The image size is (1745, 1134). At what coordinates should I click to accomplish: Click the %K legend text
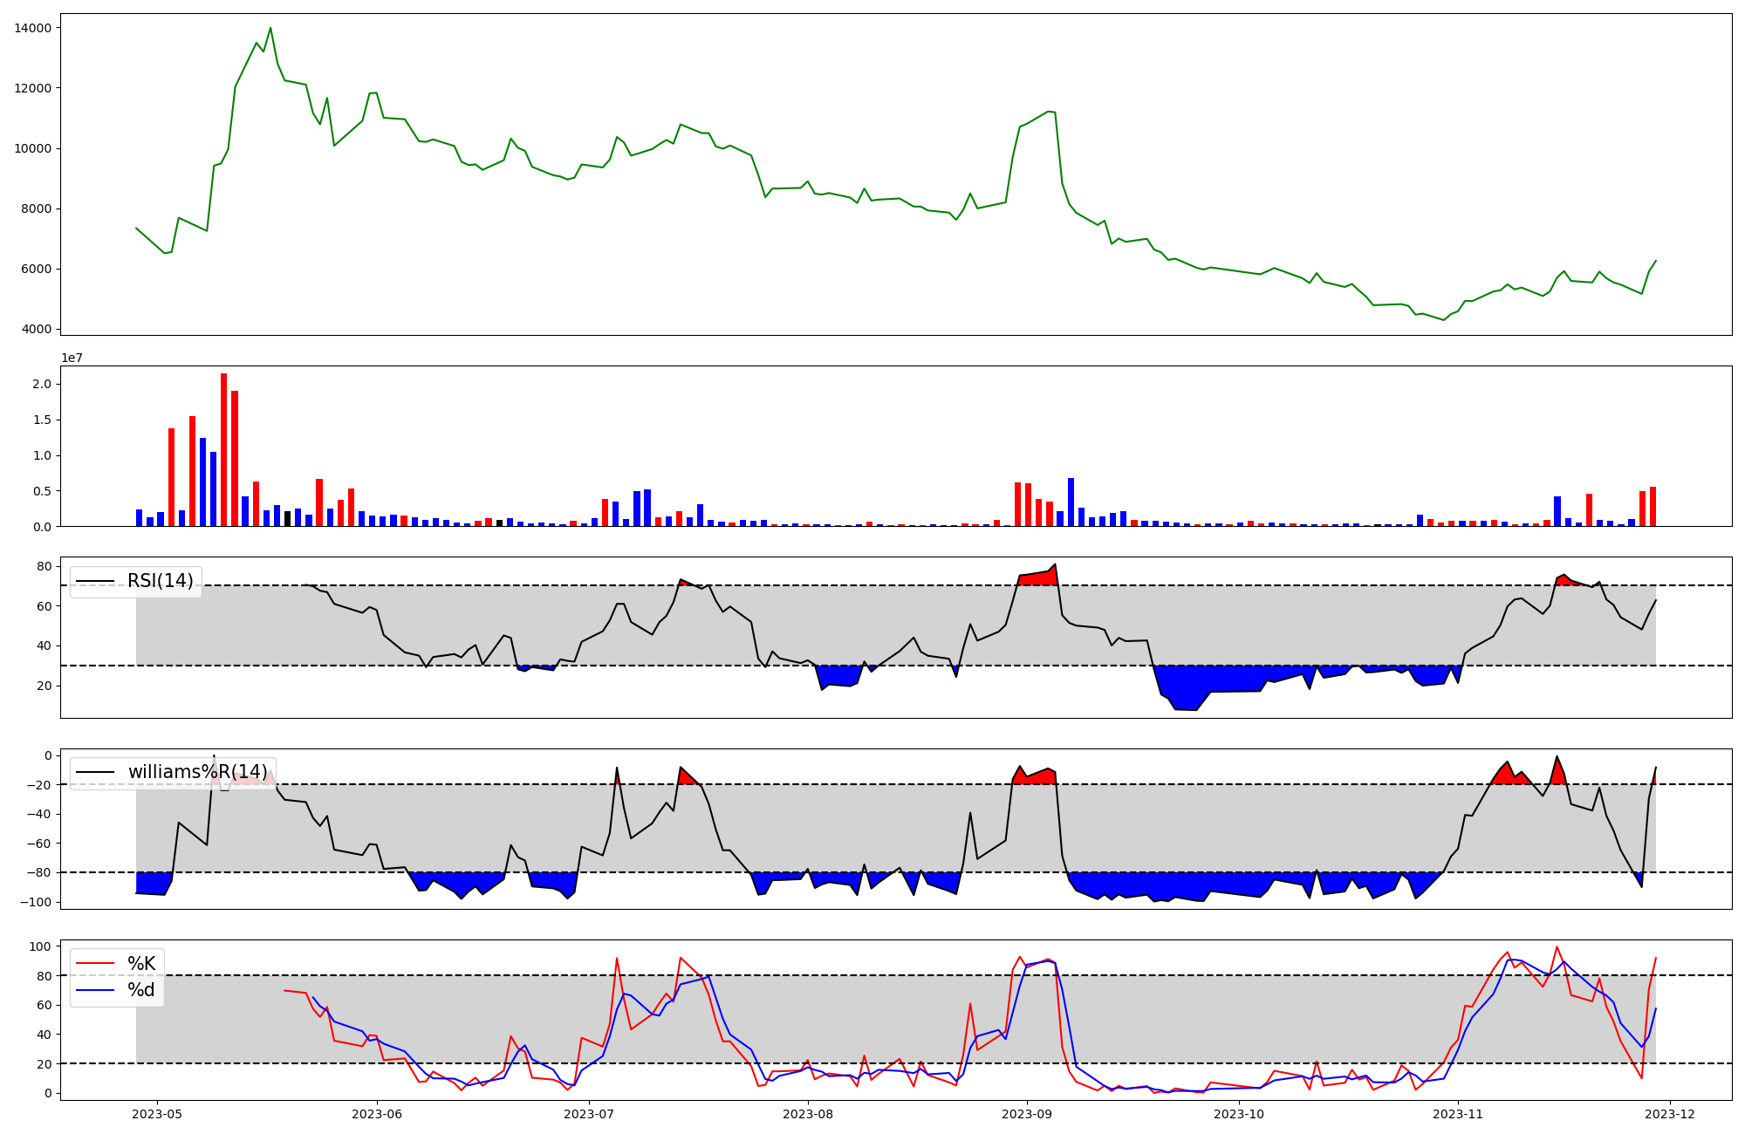coord(141,963)
